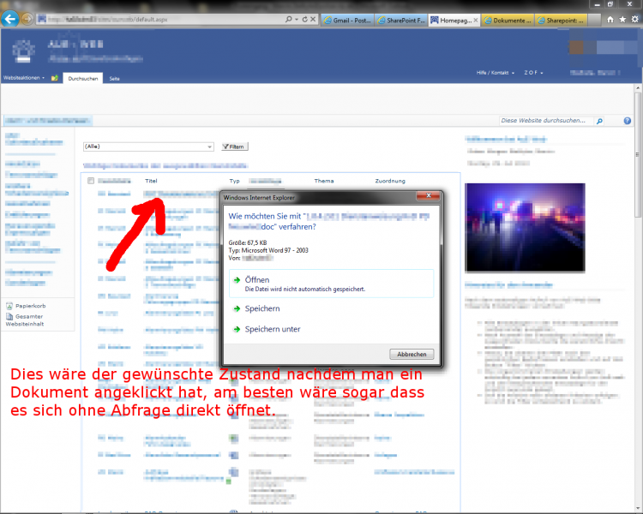Viewport: 643px width, 514px height.
Task: Toggle the select-all checkbox in list header
Action: pos(91,181)
